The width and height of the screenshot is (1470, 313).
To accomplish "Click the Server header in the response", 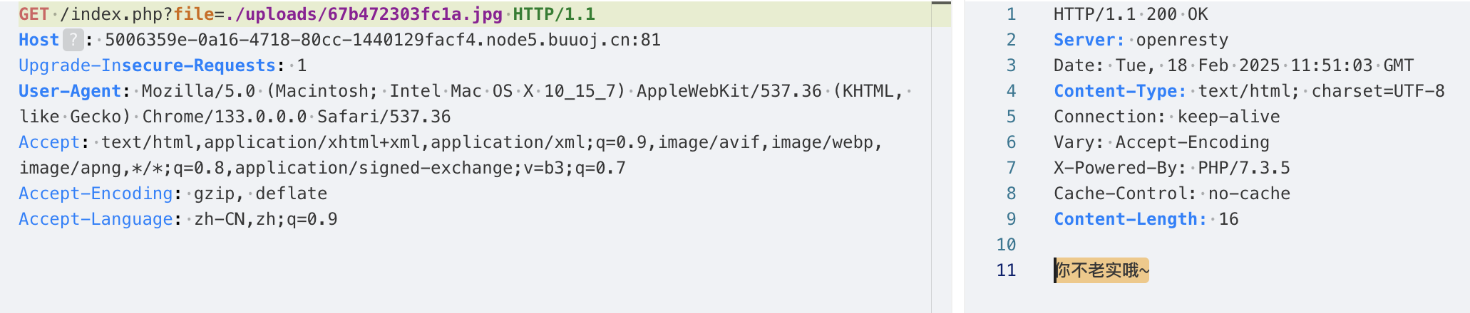I will click(x=1089, y=40).
